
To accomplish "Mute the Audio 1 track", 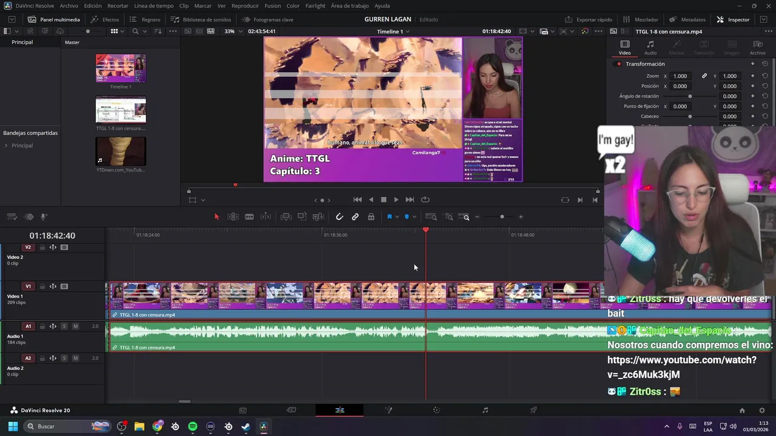I will point(75,326).
